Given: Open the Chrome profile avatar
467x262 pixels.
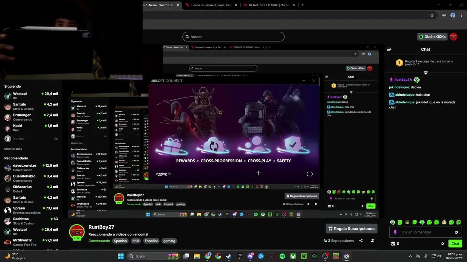Looking at the screenshot, I should [x=453, y=15].
